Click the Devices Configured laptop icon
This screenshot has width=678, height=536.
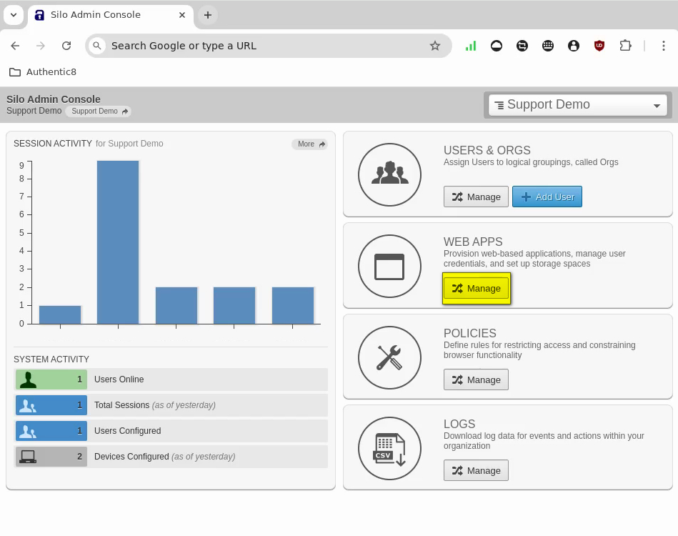click(28, 457)
